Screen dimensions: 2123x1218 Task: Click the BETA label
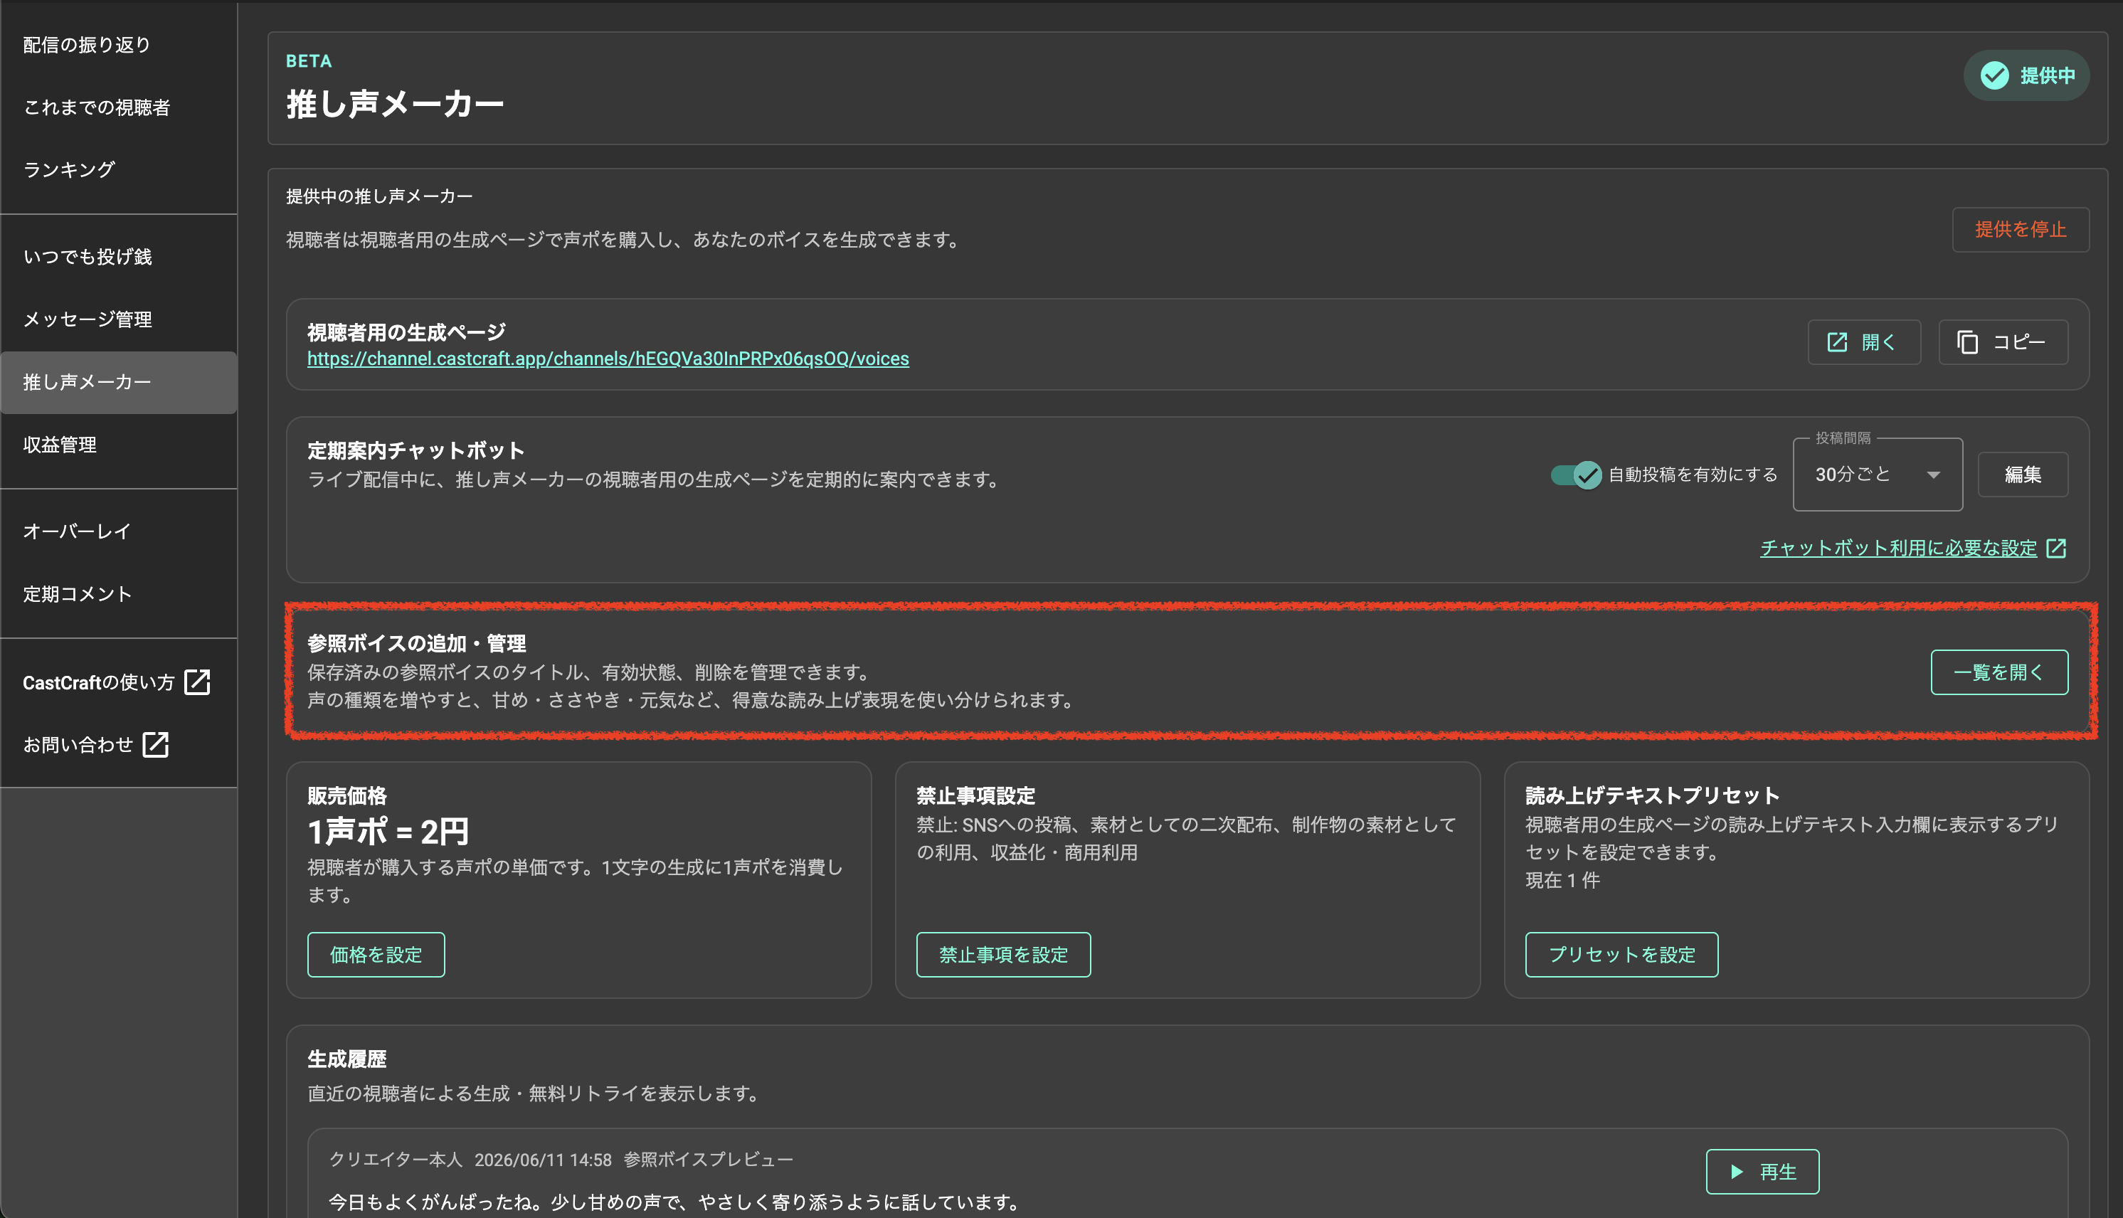[309, 61]
